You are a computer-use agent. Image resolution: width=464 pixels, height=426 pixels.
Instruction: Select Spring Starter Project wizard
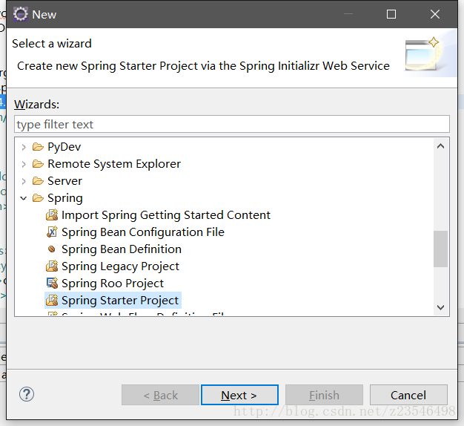(x=120, y=301)
